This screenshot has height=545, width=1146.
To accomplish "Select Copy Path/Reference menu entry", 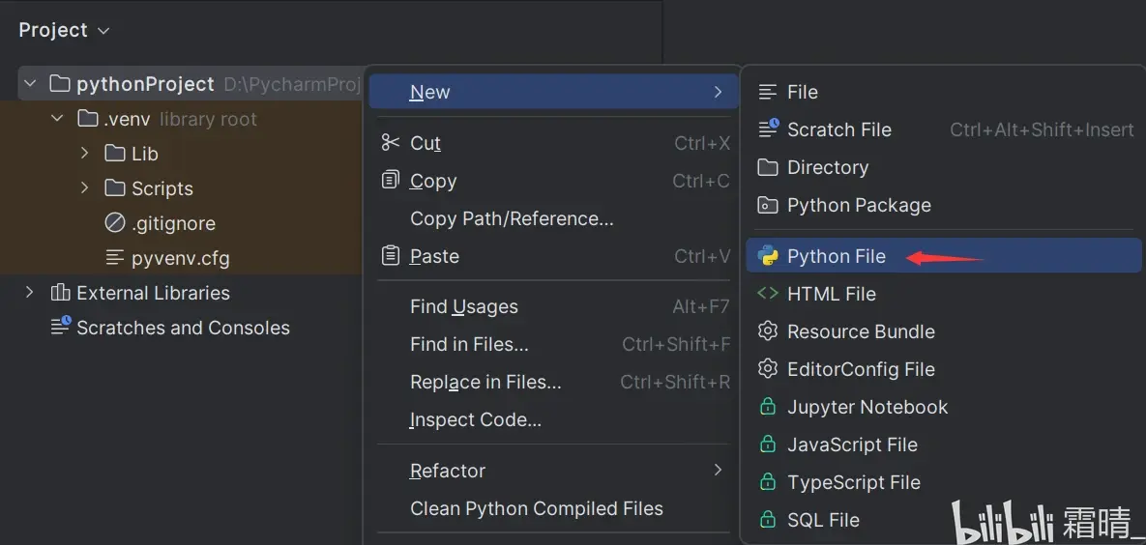I will pos(512,218).
